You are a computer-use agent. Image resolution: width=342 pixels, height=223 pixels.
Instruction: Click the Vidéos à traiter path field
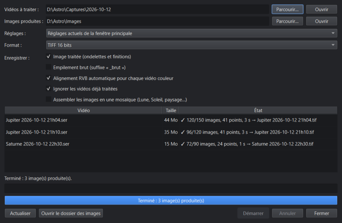157,9
